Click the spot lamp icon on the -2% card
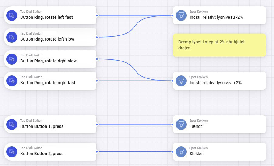274x166 pixels. pyautogui.click(x=181, y=15)
